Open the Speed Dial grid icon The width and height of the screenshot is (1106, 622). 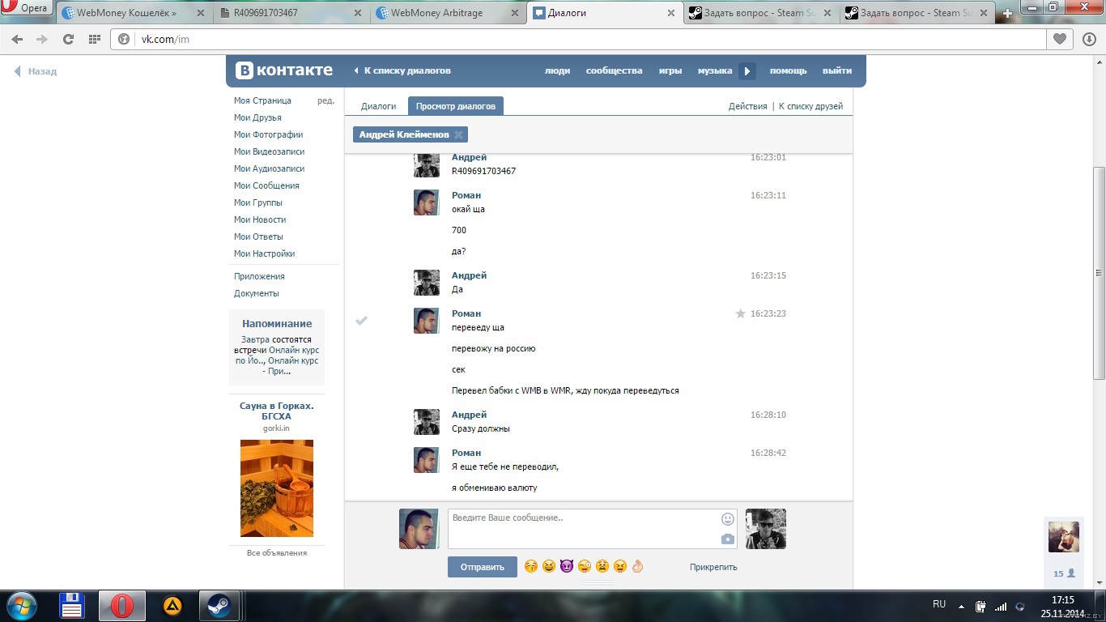coord(94,39)
